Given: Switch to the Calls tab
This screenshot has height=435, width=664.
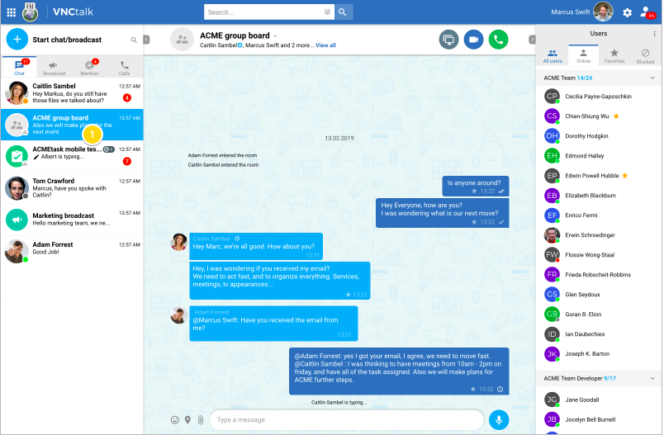Looking at the screenshot, I should pos(124,68).
